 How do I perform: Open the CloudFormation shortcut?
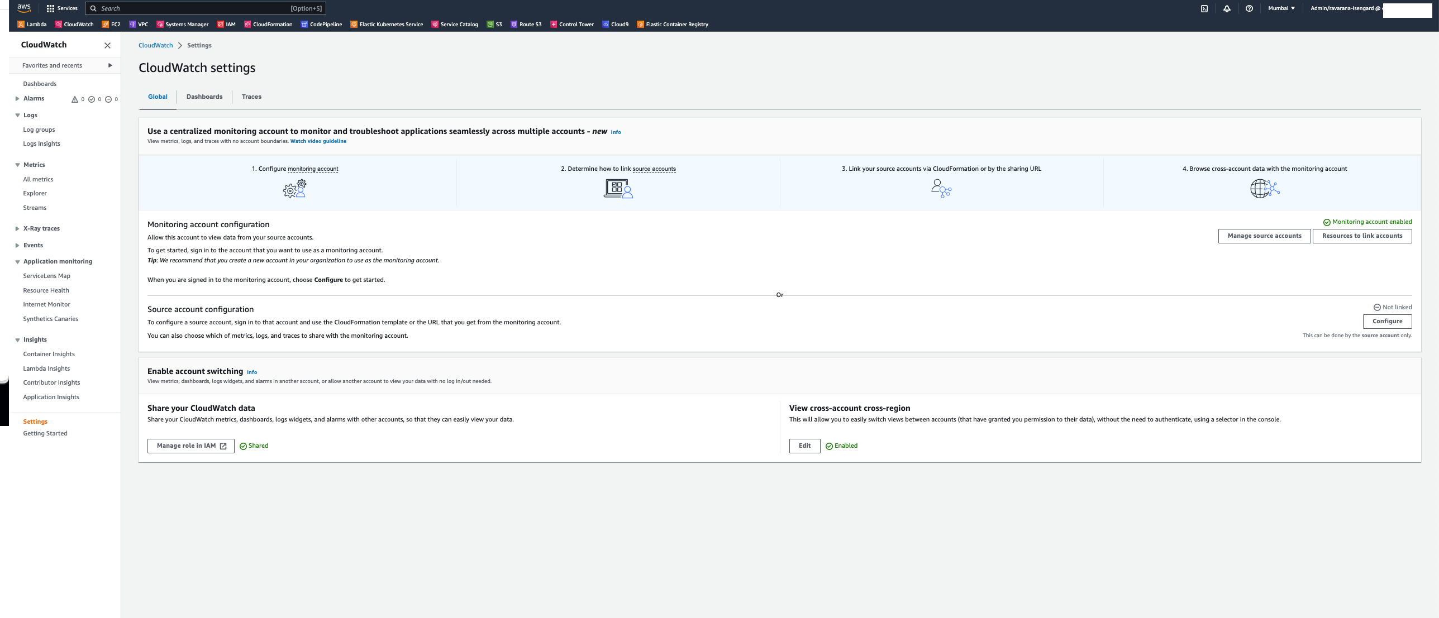[268, 24]
